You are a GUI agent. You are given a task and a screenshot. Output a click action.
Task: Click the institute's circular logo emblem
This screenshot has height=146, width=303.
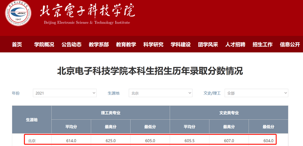tap(18, 13)
